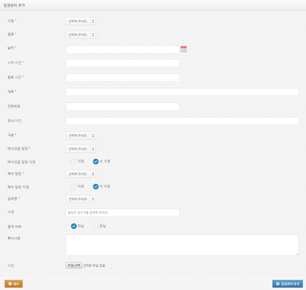Open the 구분 dropdown

[x=81, y=135]
